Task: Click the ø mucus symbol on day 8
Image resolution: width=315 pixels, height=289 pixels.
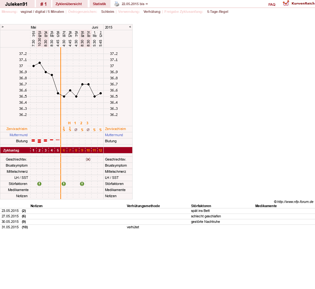Action: click(76, 130)
